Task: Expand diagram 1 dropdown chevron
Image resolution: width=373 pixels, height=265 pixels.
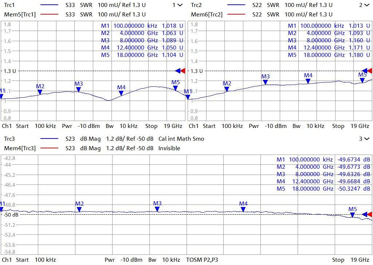Action: click(180, 5)
